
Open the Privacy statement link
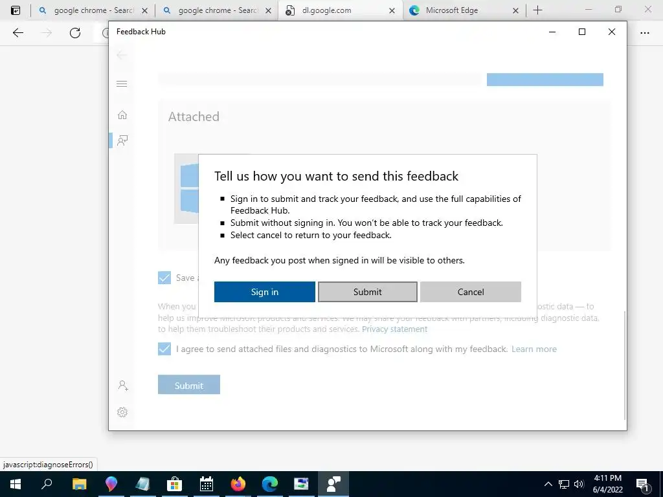click(x=394, y=329)
